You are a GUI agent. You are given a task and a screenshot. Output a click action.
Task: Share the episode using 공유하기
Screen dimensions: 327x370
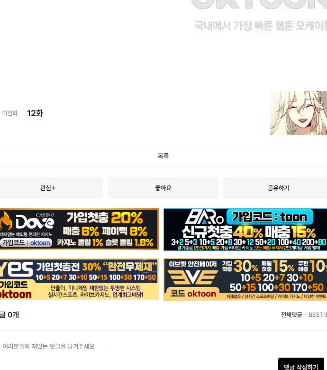pyautogui.click(x=278, y=188)
